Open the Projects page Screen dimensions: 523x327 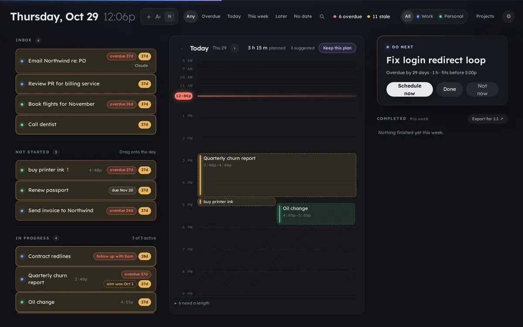[485, 17]
